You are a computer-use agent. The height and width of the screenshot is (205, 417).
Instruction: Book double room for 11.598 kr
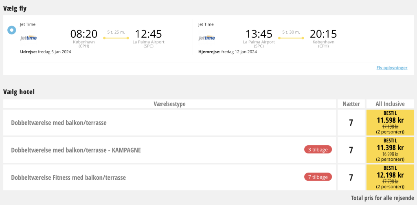pyautogui.click(x=390, y=123)
